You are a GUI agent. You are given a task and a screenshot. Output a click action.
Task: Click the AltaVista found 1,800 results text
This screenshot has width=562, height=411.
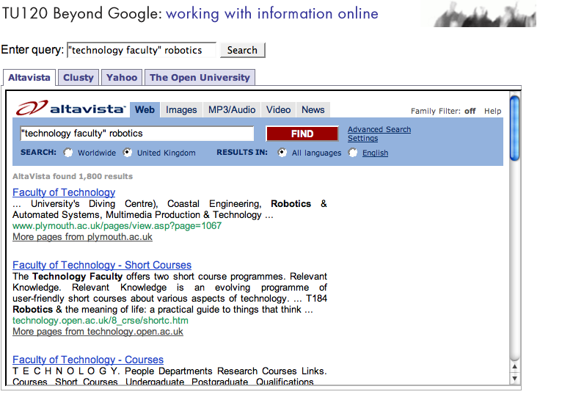click(73, 176)
